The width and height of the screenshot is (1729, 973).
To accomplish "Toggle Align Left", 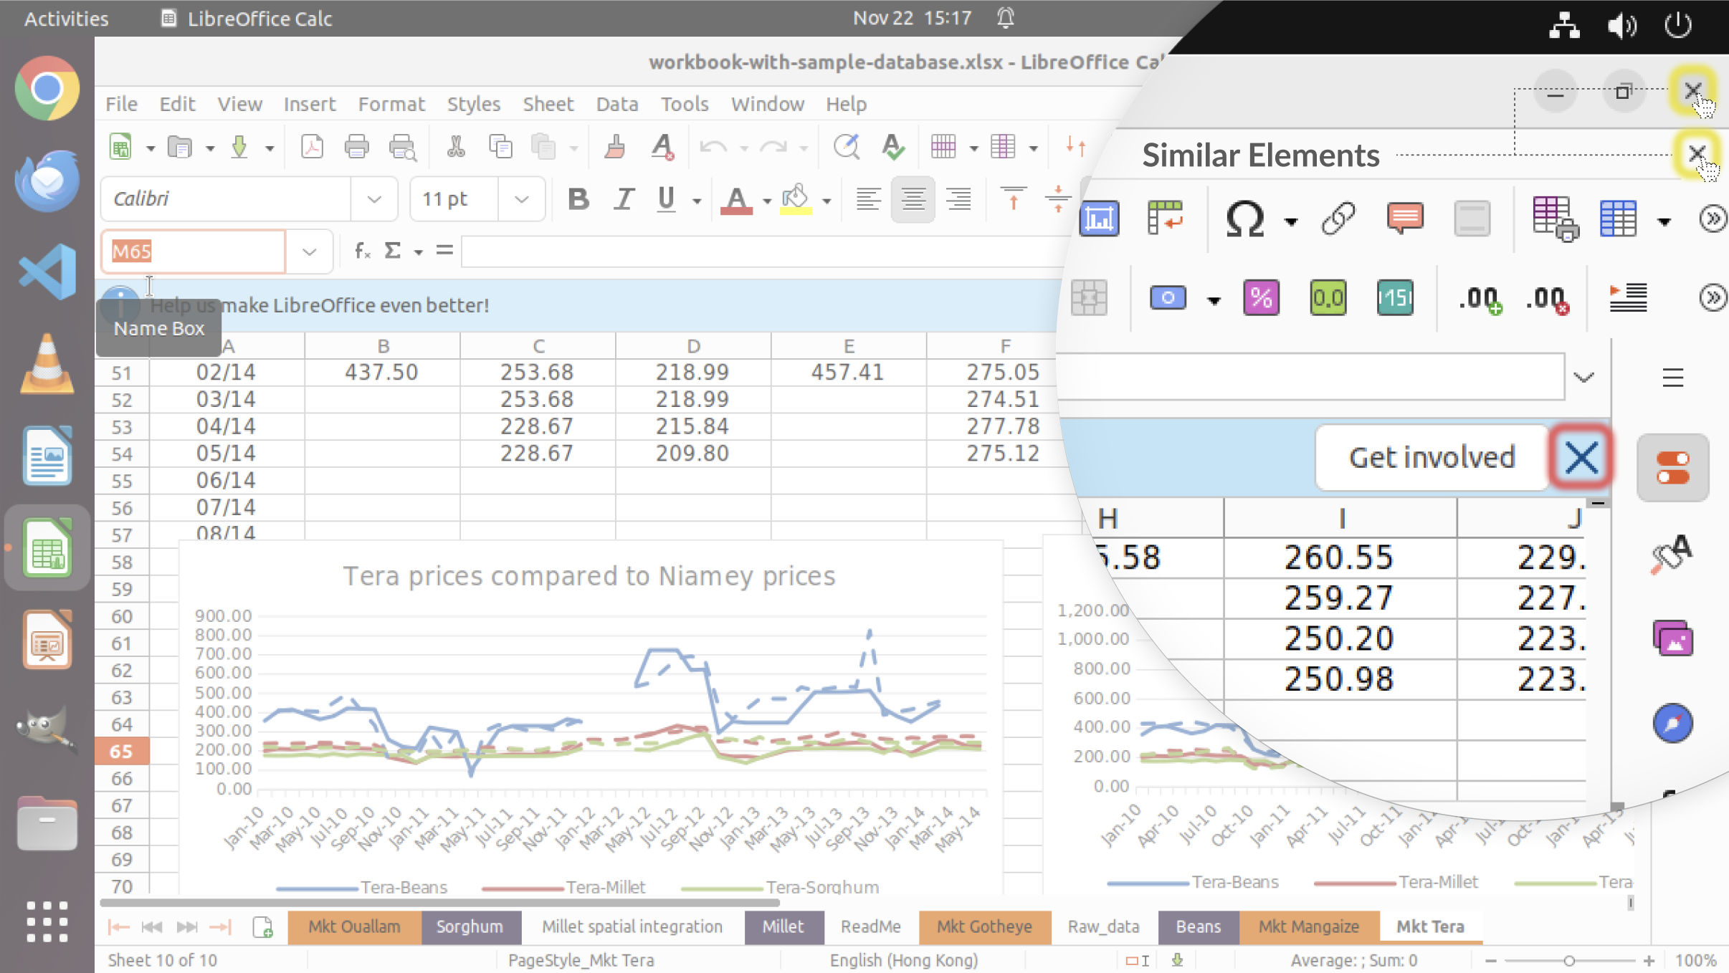I will click(x=868, y=198).
